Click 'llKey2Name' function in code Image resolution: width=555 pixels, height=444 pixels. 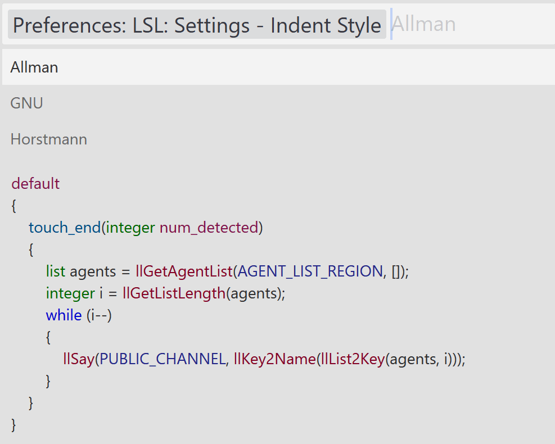[274, 359]
